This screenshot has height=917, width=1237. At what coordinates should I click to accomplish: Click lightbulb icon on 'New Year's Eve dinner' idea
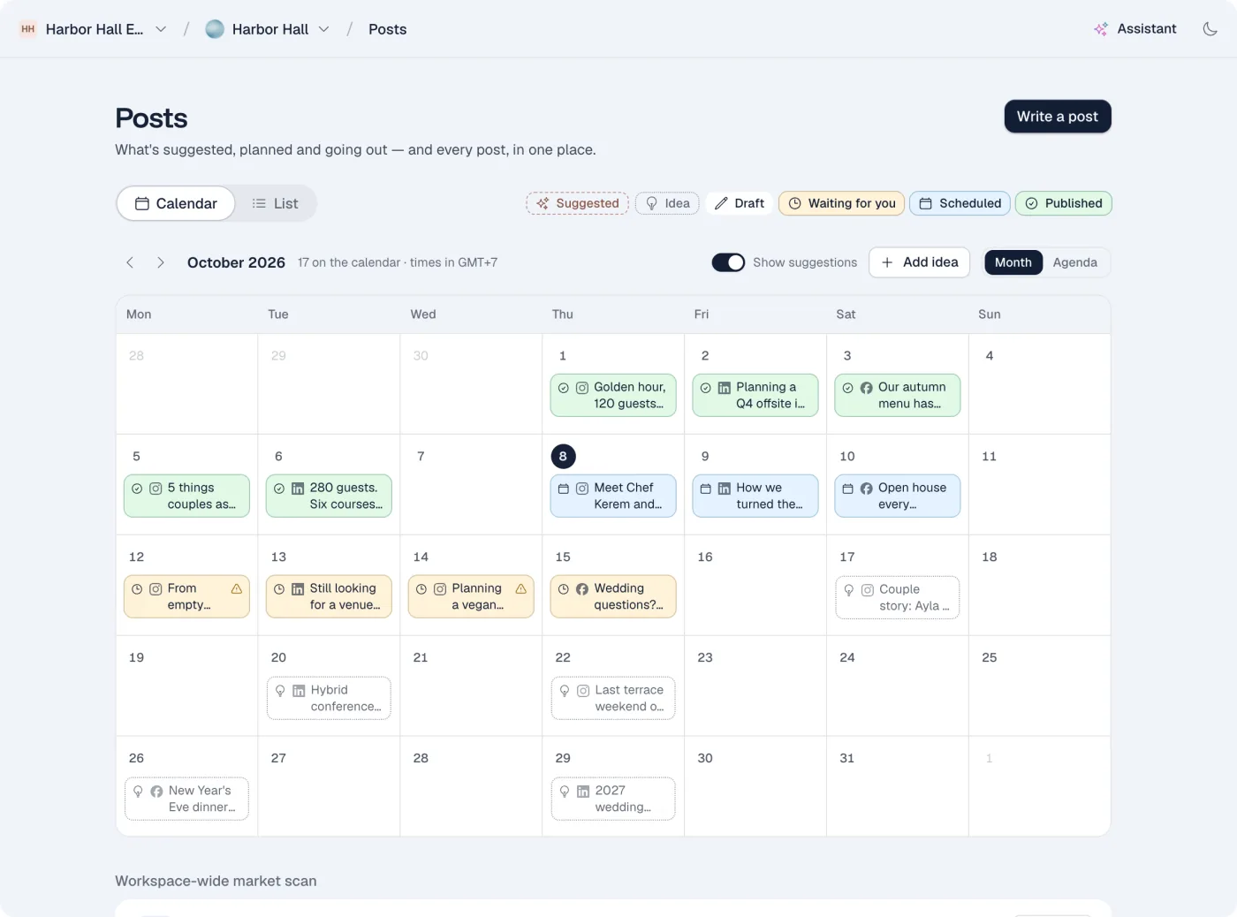(138, 792)
